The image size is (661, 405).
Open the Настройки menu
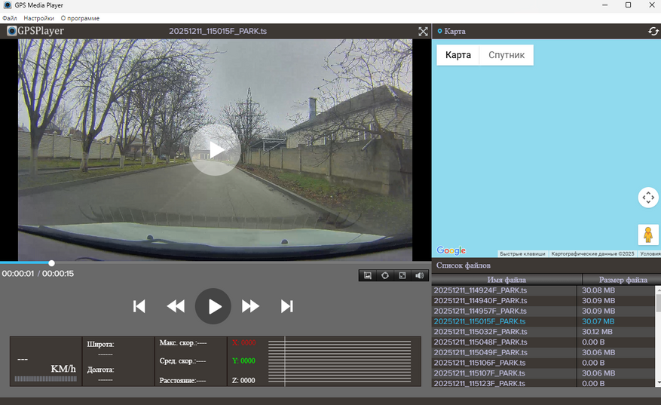pyautogui.click(x=38, y=18)
